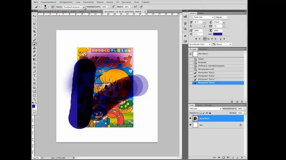Select the Новый history state

201,59
